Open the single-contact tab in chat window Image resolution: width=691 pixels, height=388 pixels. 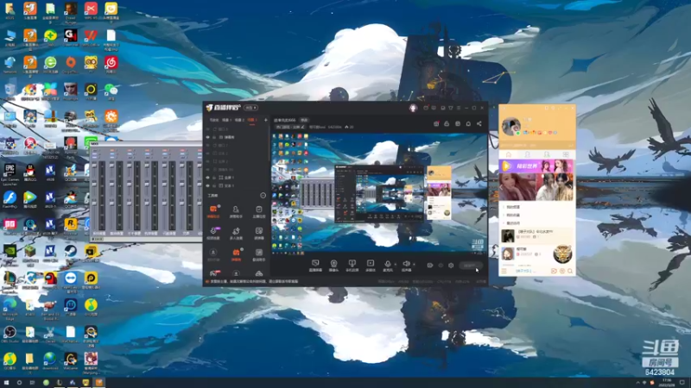(527, 154)
